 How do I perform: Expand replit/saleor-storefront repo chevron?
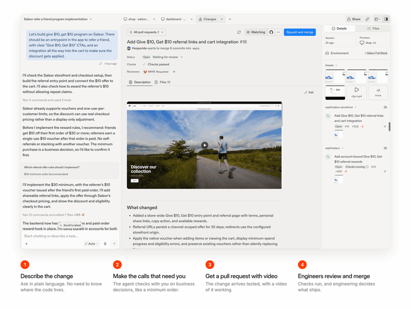356,107
